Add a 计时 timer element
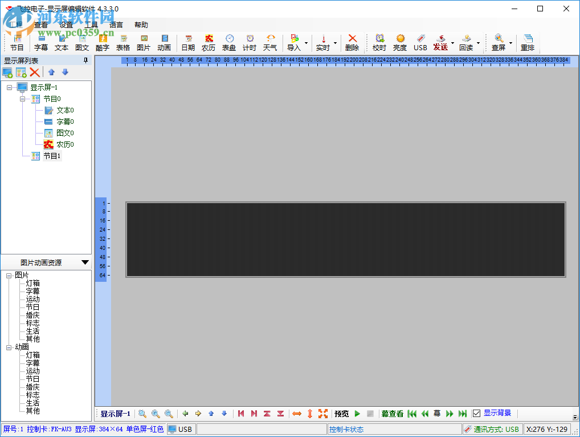This screenshot has height=437, width=580. tap(250, 43)
